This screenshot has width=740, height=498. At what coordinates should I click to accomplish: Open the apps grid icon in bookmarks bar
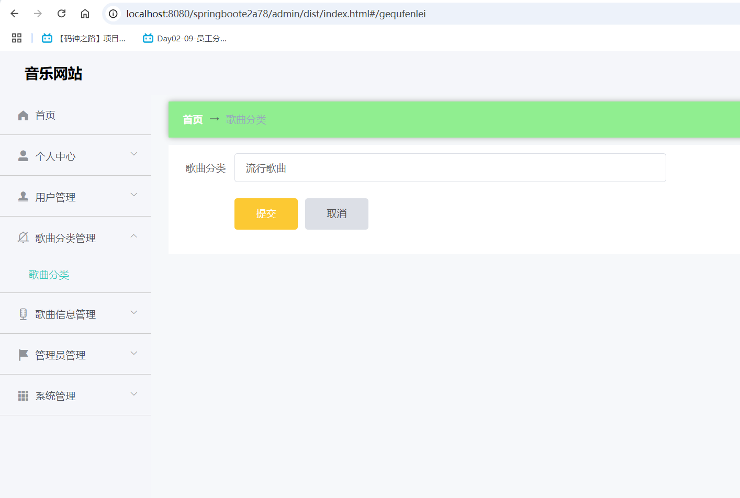17,38
